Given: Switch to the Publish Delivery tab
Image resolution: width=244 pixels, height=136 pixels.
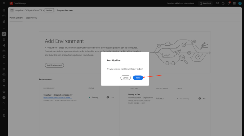Looking at the screenshot, I should pyautogui.click(x=16, y=18).
